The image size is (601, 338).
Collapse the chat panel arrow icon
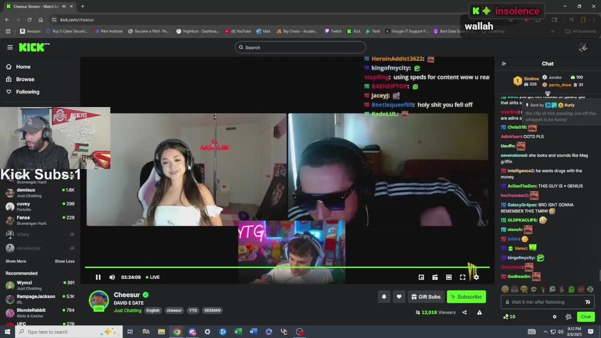(x=503, y=63)
